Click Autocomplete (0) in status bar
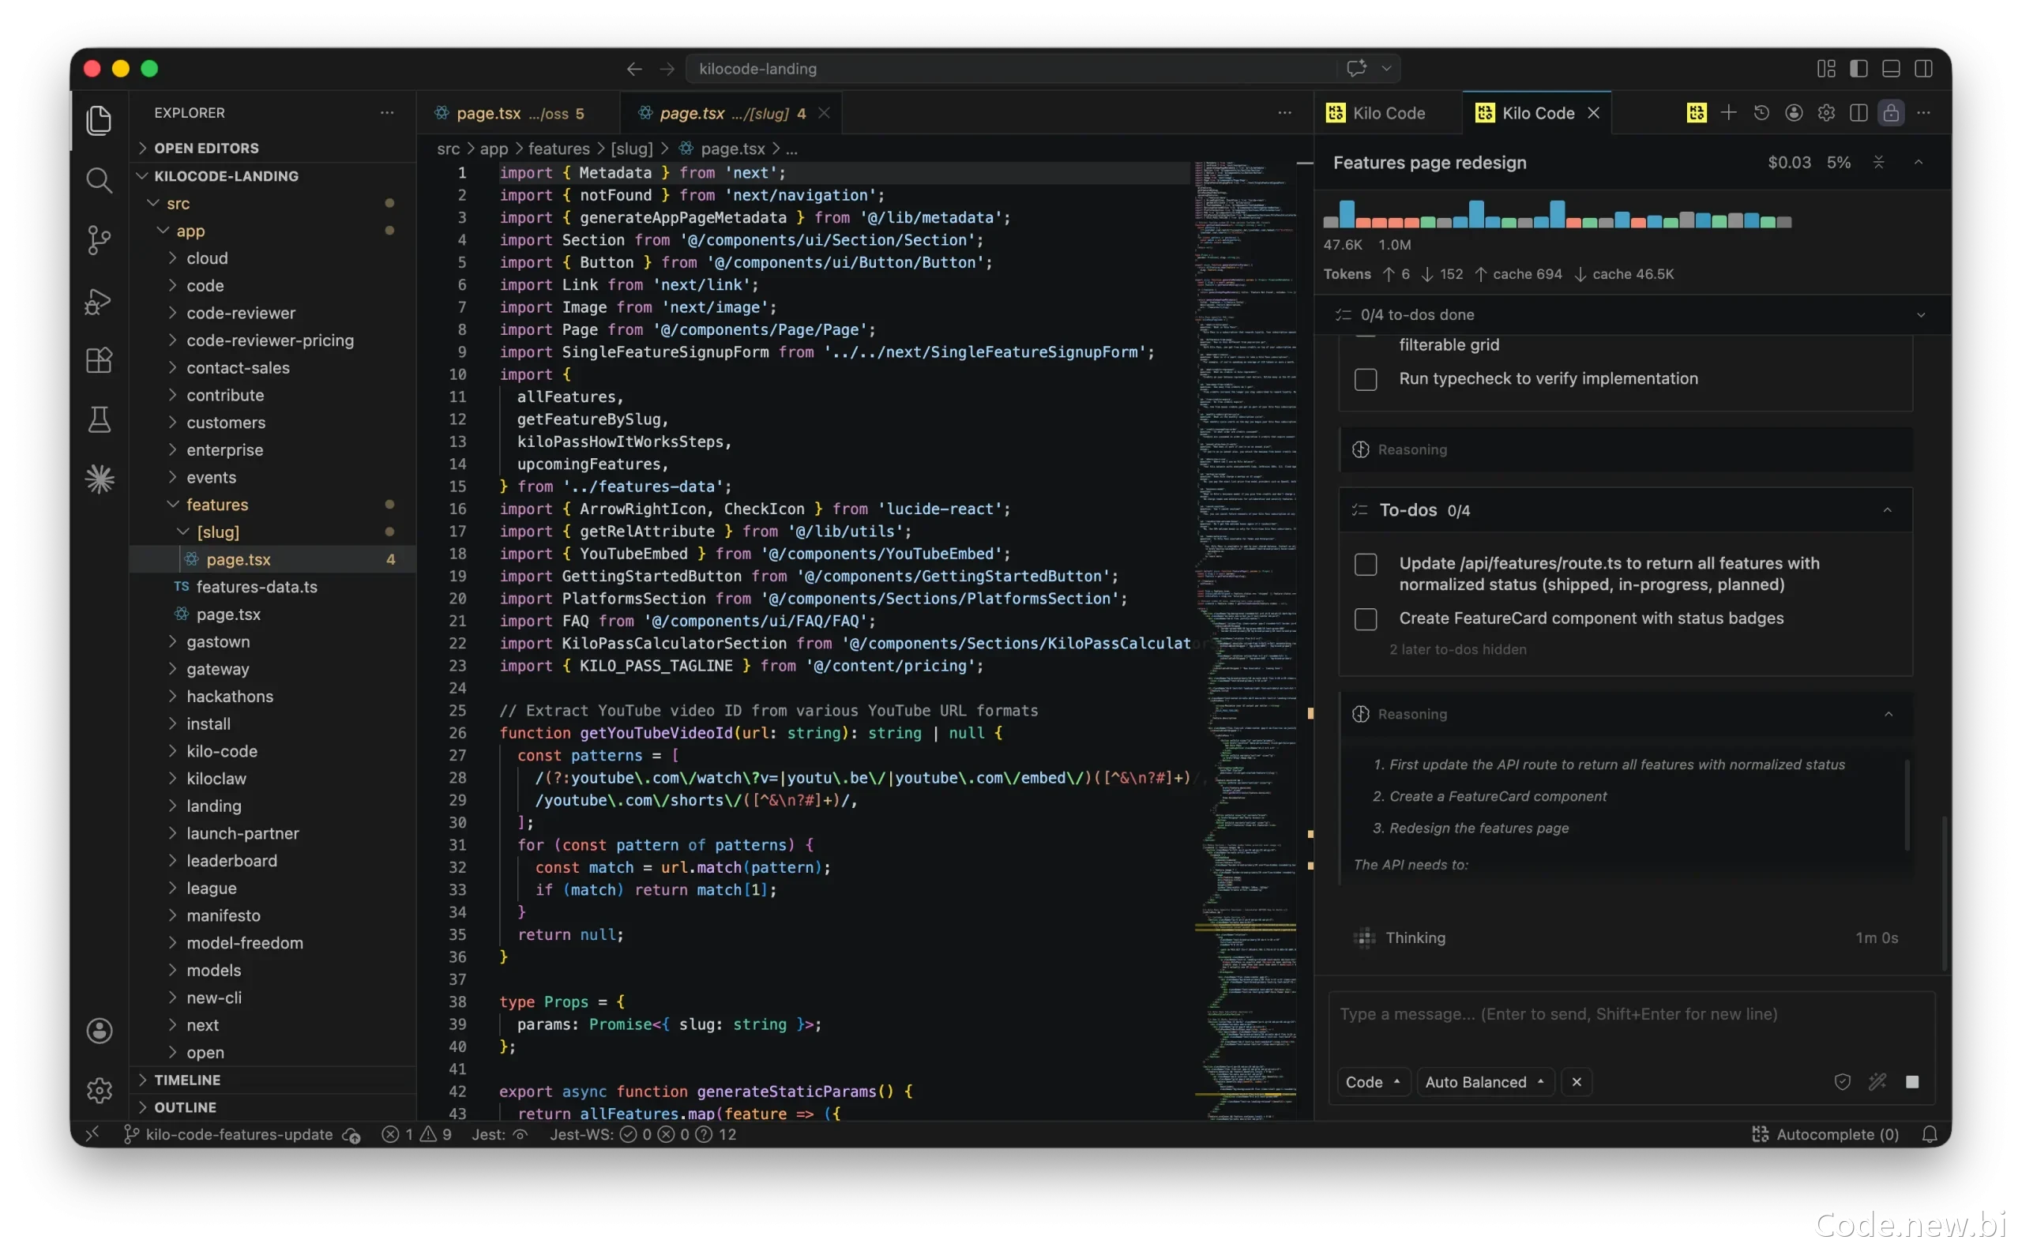 pyautogui.click(x=1825, y=1134)
